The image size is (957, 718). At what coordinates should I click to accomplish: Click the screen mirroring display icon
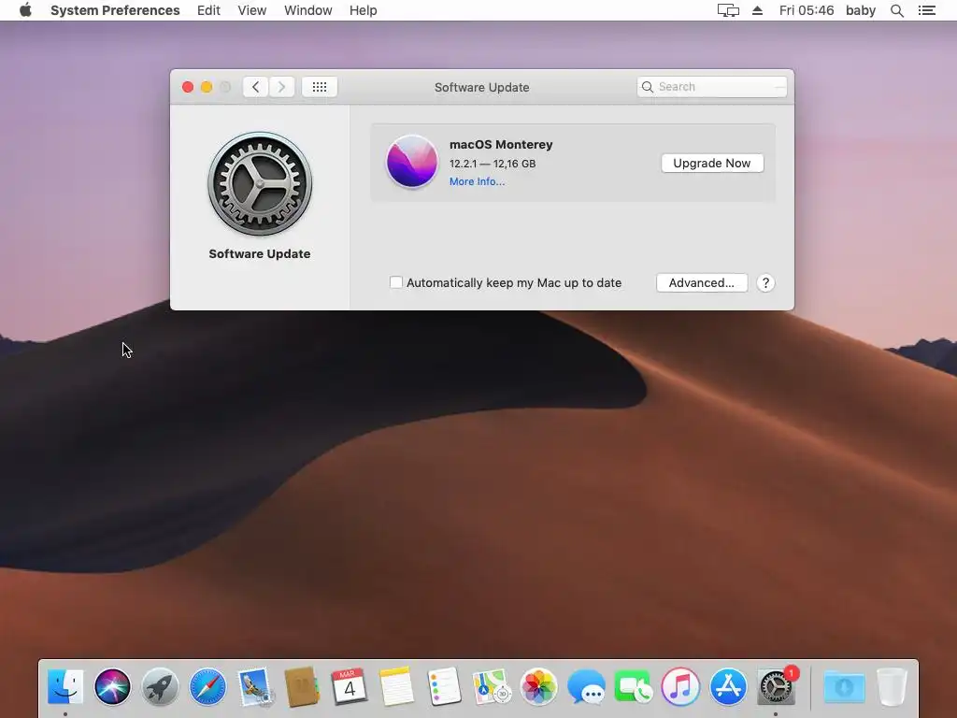click(727, 10)
